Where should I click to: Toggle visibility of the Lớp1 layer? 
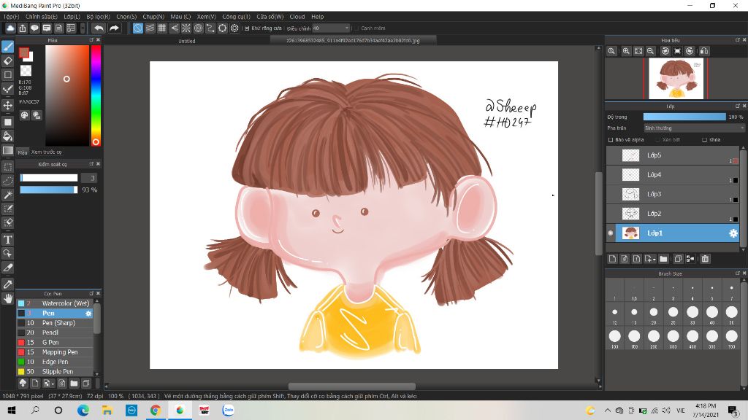[x=611, y=233]
